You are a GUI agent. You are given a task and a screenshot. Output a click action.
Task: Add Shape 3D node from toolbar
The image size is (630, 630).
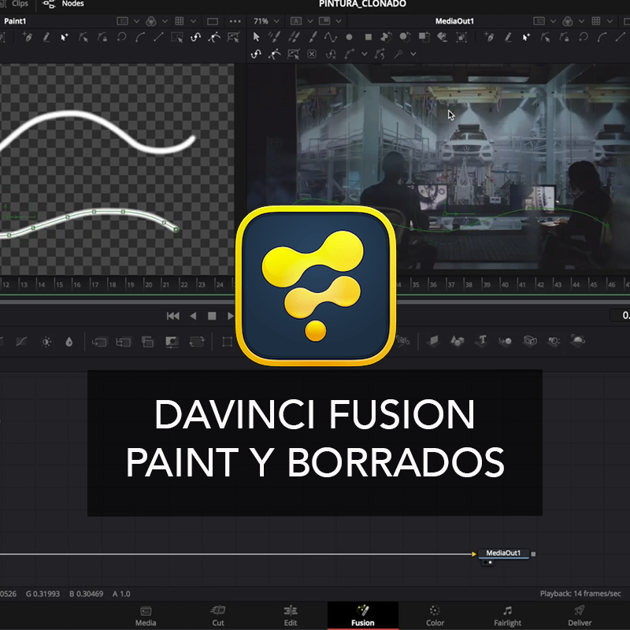tap(458, 341)
